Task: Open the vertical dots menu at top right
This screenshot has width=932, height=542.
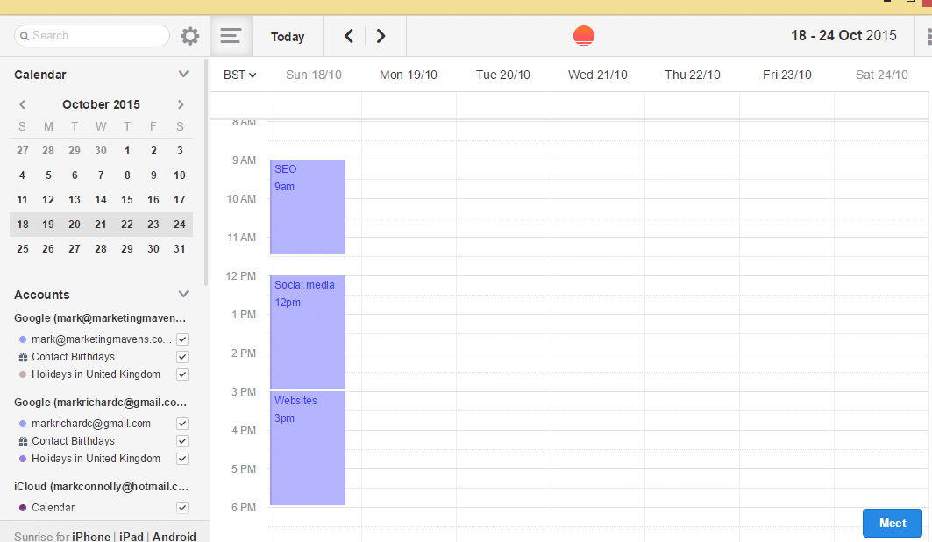Action: tap(928, 37)
